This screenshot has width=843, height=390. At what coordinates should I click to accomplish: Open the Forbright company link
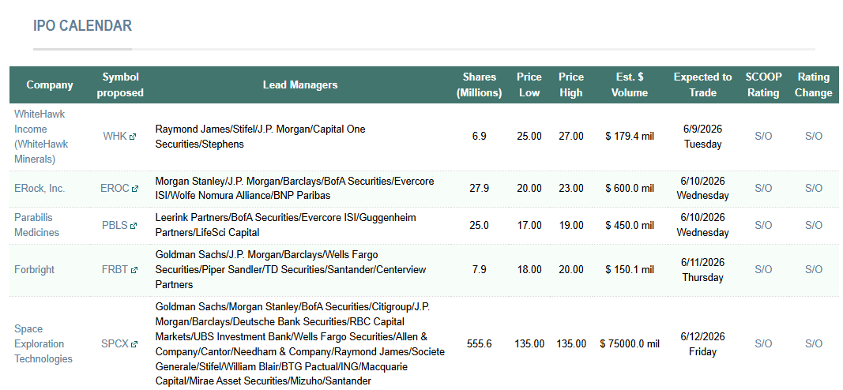pos(35,270)
